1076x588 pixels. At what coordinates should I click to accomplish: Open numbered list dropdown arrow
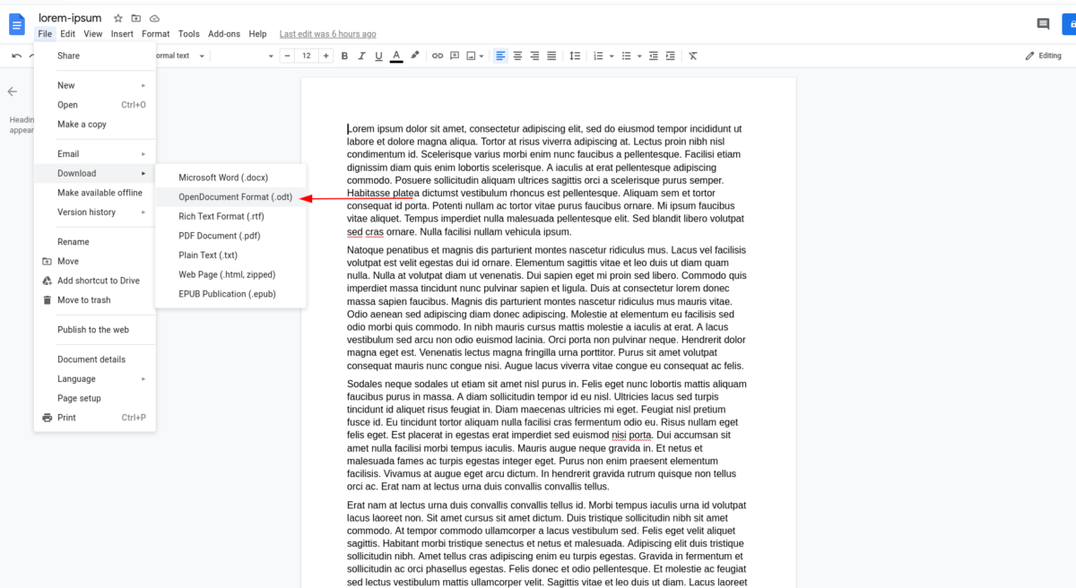point(612,56)
